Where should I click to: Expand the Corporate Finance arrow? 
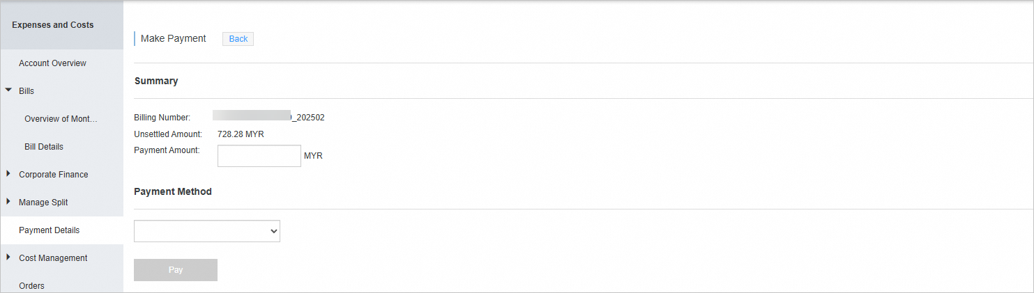(8, 174)
